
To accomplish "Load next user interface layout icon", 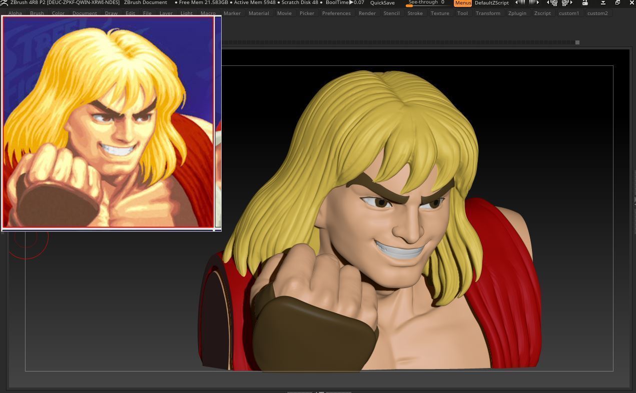I will tap(567, 2).
